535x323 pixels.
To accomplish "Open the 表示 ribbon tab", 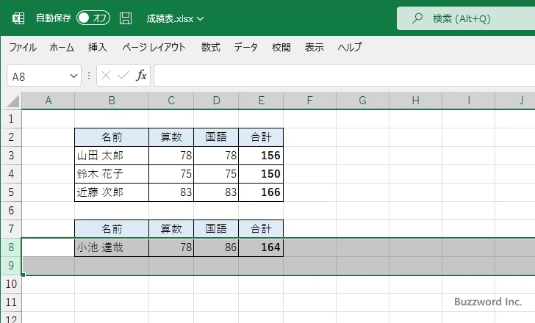I will 315,47.
